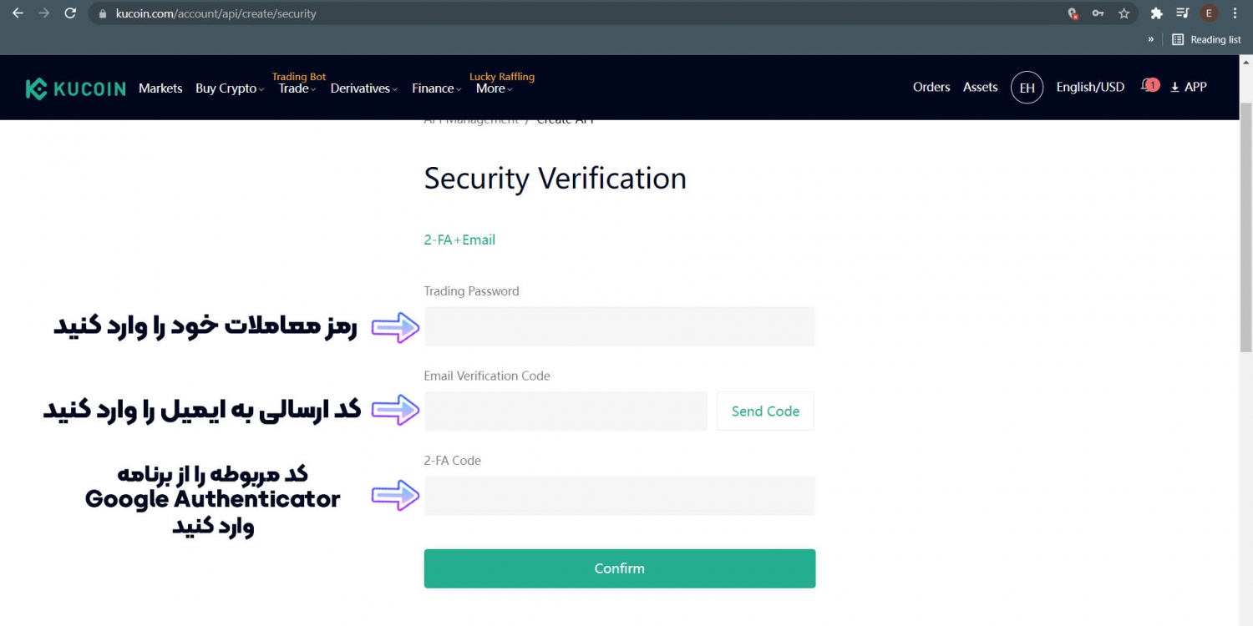Image resolution: width=1253 pixels, height=626 pixels.
Task: Go to Orders in header
Action: (x=931, y=87)
